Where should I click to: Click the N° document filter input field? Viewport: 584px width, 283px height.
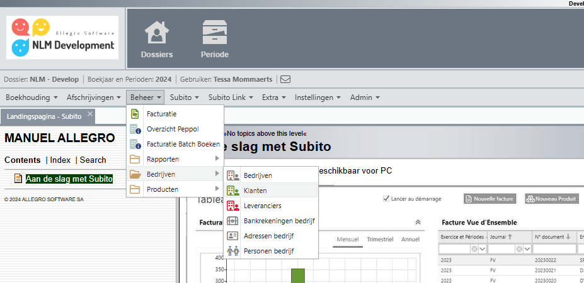554,249
